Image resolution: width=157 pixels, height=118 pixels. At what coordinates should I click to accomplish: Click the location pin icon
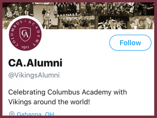(x=12, y=114)
